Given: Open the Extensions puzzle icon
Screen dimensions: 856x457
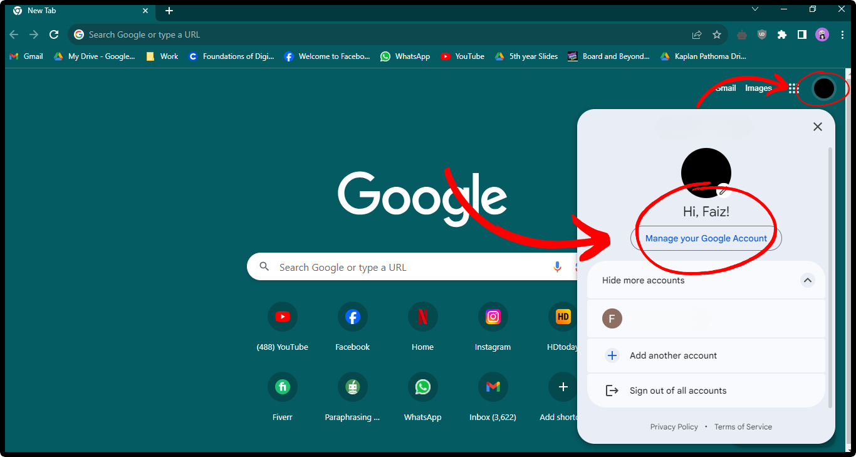Looking at the screenshot, I should click(781, 34).
